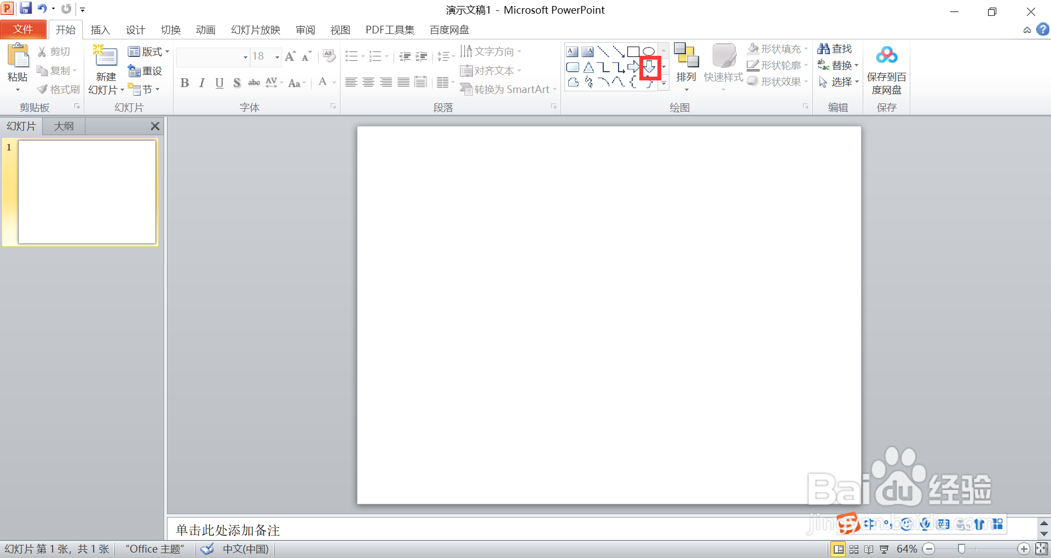Viewport: 1051px width, 558px height.
Task: Undo the last action
Action: (x=42, y=9)
